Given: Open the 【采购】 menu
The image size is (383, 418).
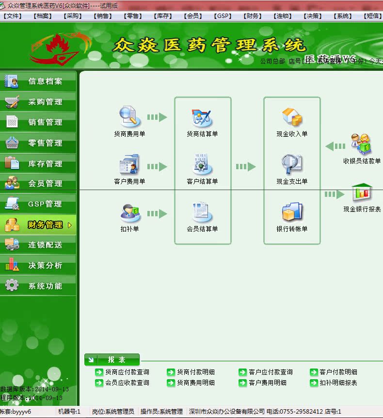Looking at the screenshot, I should pyautogui.click(x=73, y=16).
